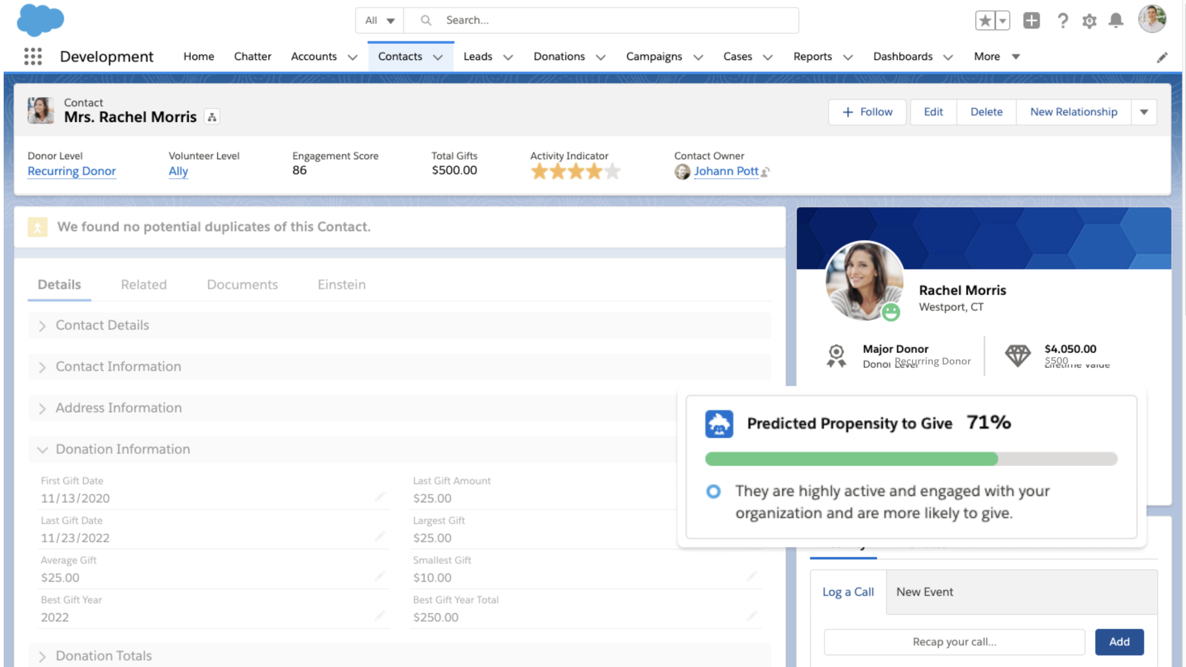Open the App Launcher grid icon

33,56
